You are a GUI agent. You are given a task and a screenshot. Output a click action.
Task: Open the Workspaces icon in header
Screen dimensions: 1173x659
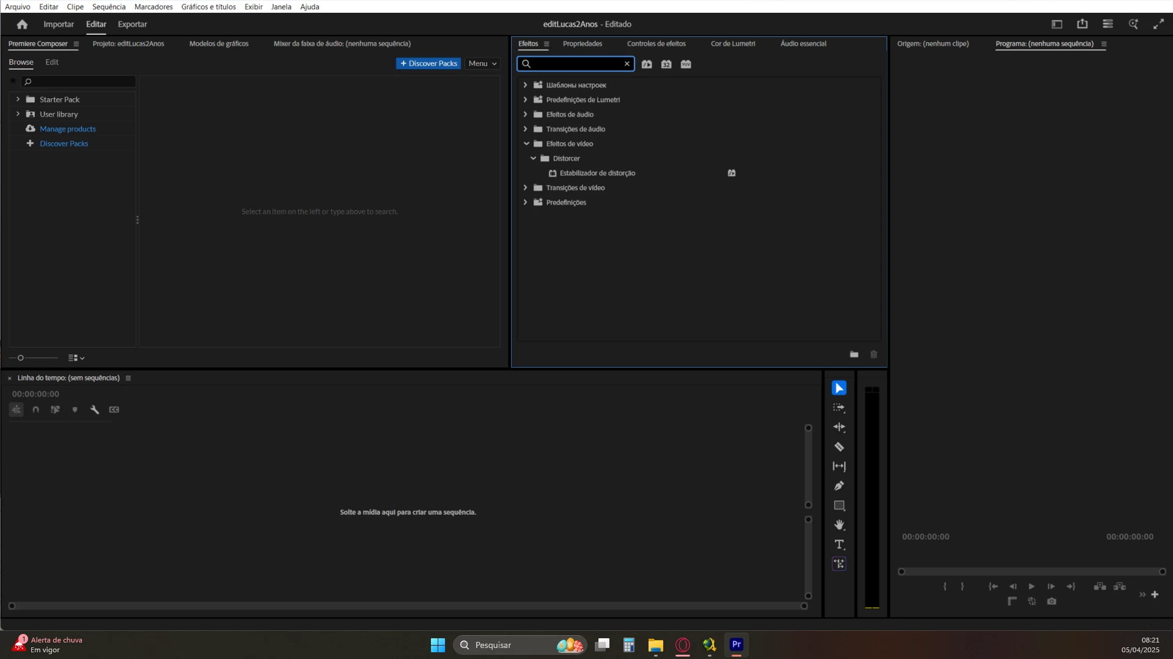coord(1057,24)
